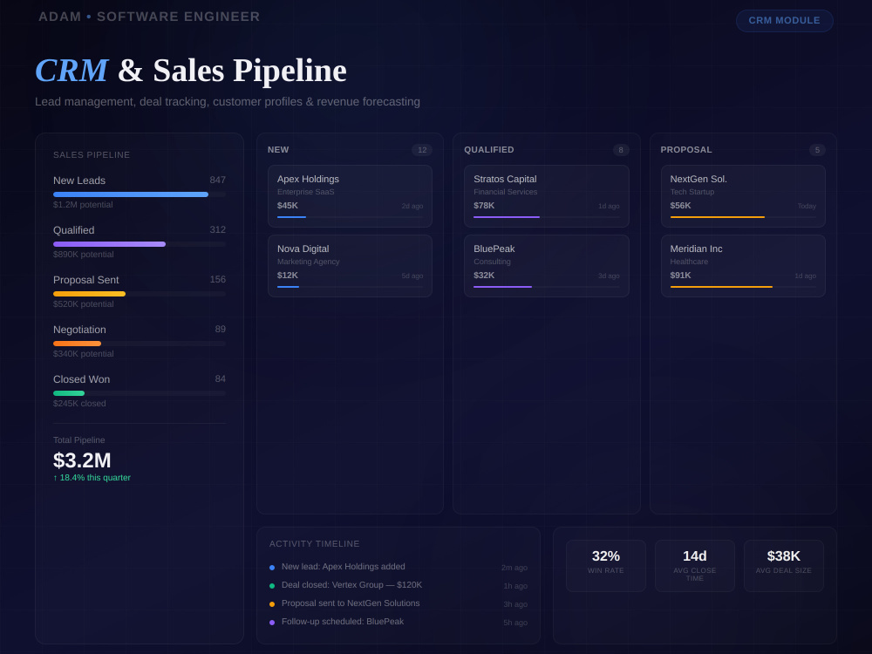This screenshot has height=654, width=872.
Task: Open the Meridian Inc healthcare deal
Action: (x=743, y=266)
